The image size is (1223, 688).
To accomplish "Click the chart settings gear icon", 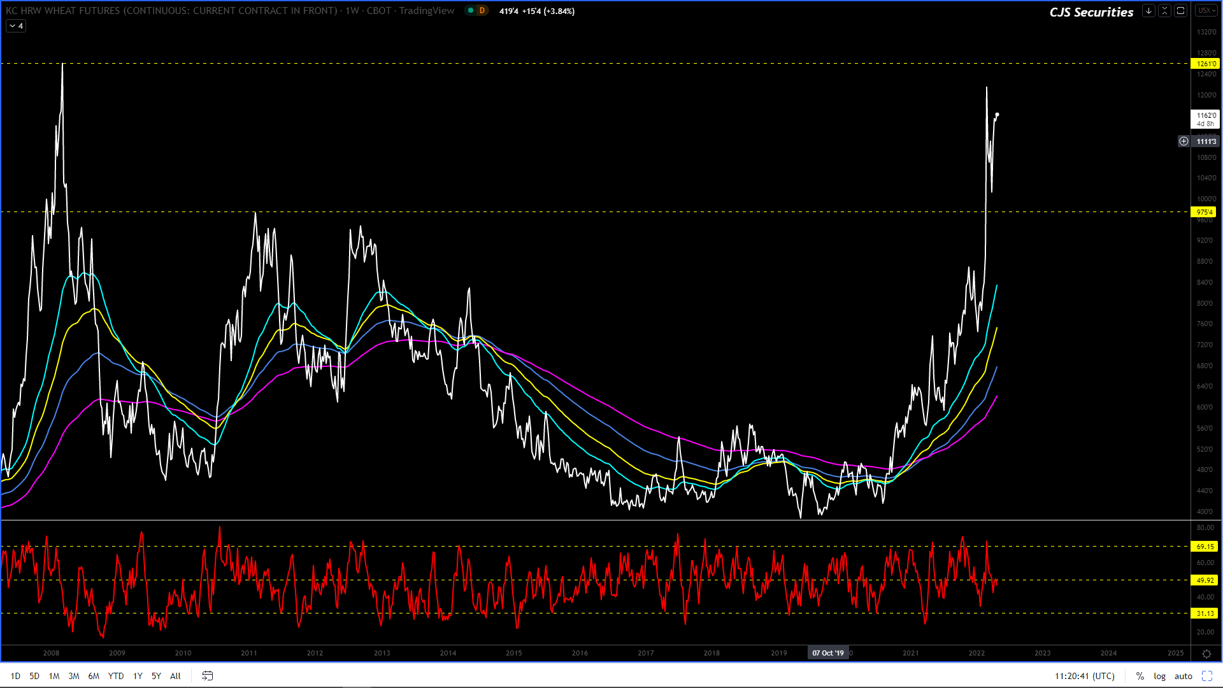I will tap(1206, 654).
